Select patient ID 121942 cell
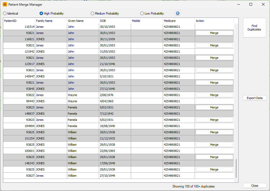This screenshot has width=270, height=191. (x=19, y=52)
